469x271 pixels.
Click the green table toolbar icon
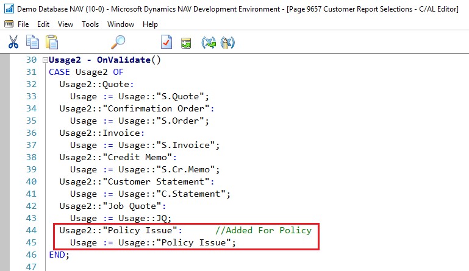click(x=185, y=43)
